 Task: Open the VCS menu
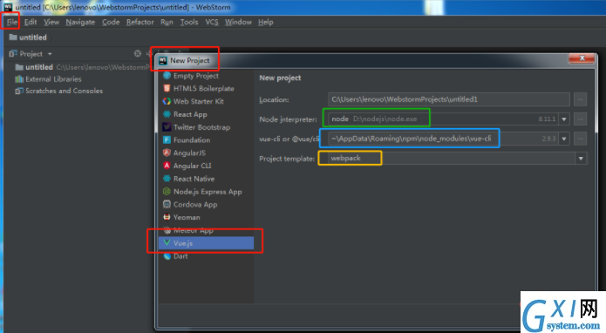[212, 22]
